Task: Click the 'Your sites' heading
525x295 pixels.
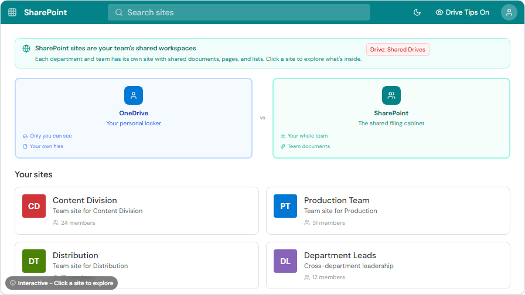Action: coord(33,174)
